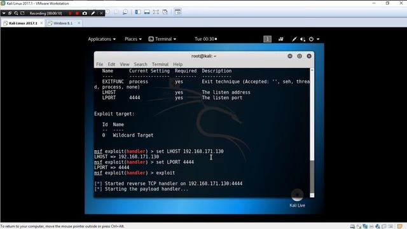This screenshot has height=229, width=407.
Task: Open terminal Terminal menu
Action: 160,64
